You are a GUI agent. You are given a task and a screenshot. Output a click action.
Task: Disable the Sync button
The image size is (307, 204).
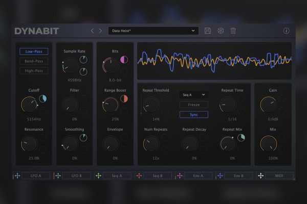click(x=194, y=115)
